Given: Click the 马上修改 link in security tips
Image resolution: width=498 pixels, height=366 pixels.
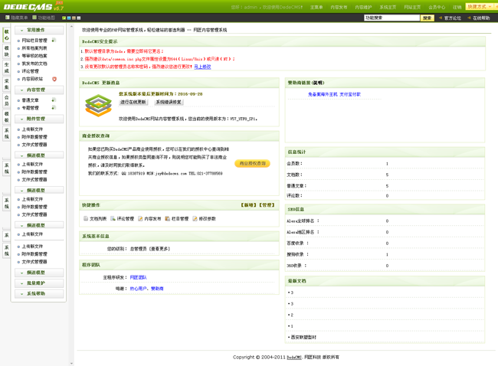Looking at the screenshot, I should (202, 67).
